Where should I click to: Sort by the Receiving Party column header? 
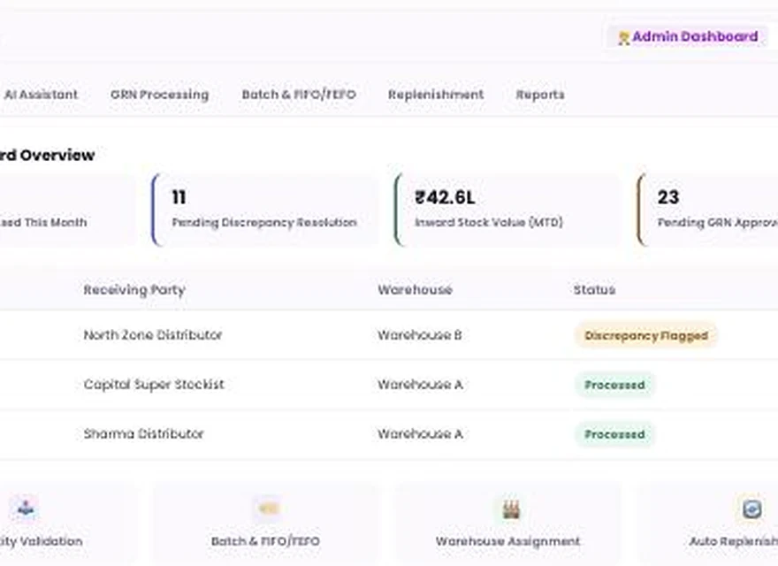click(134, 289)
